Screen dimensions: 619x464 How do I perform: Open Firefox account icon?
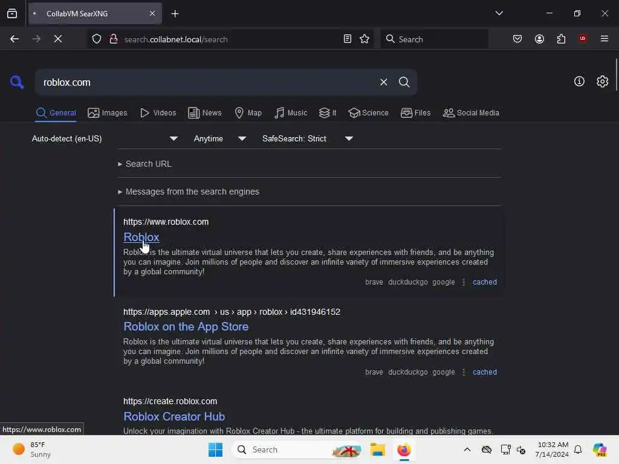[539, 39]
